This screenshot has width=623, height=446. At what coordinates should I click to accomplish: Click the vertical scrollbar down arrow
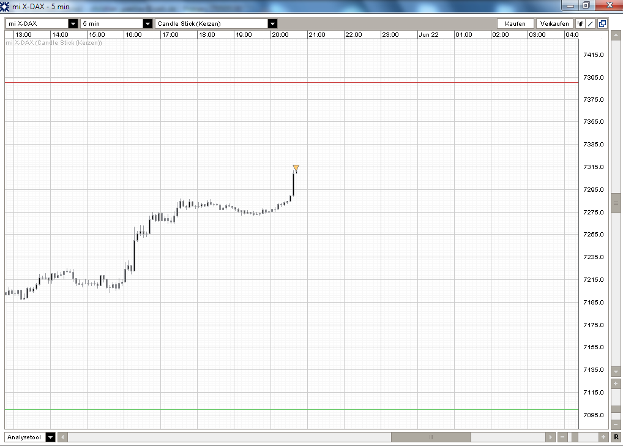tap(616, 372)
